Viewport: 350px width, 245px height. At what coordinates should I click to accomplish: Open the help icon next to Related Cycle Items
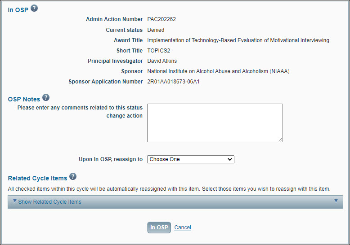tap(73, 177)
